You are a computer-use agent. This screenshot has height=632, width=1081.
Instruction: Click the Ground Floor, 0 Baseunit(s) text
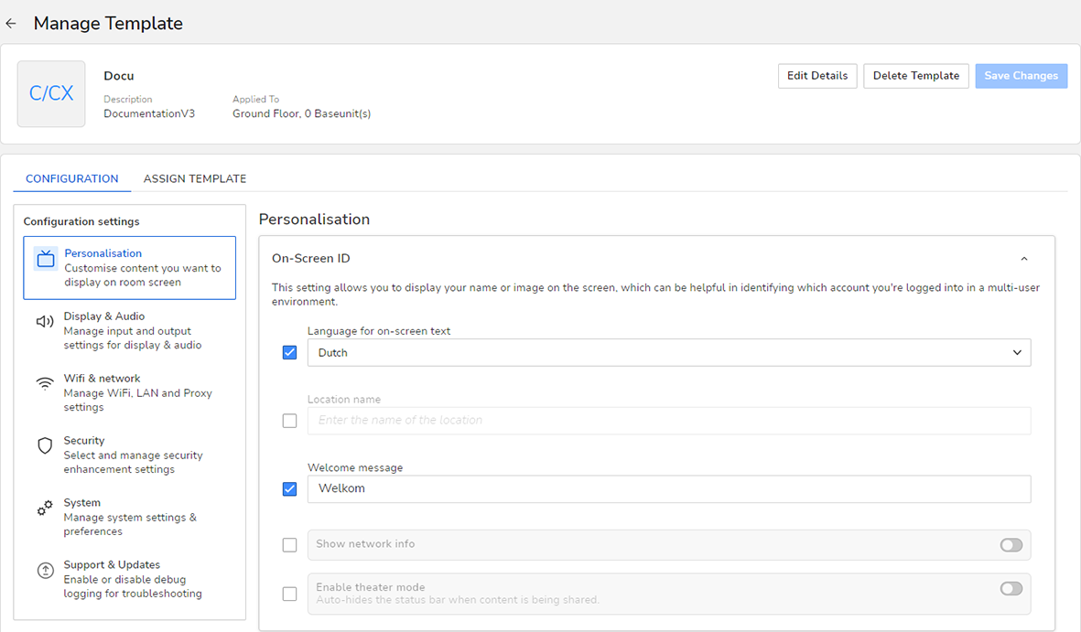point(301,113)
